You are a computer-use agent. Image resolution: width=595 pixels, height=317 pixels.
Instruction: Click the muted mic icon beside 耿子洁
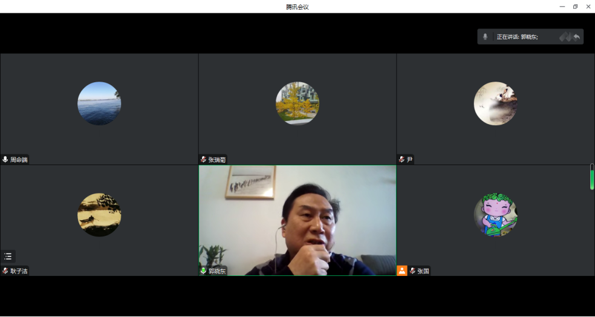click(x=5, y=271)
